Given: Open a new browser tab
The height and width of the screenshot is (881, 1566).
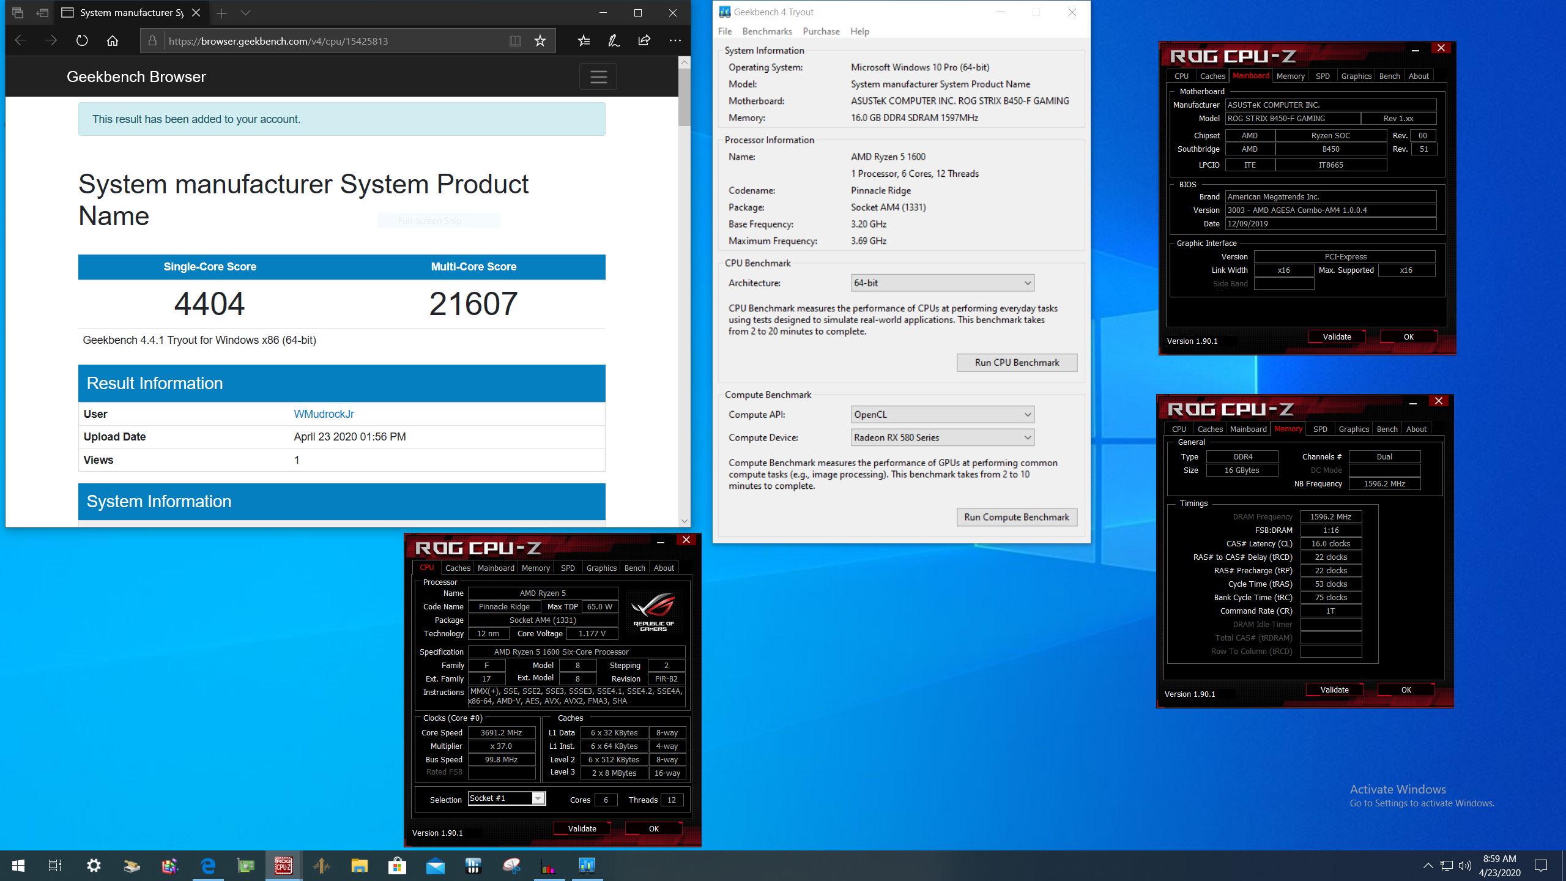Looking at the screenshot, I should (221, 13).
